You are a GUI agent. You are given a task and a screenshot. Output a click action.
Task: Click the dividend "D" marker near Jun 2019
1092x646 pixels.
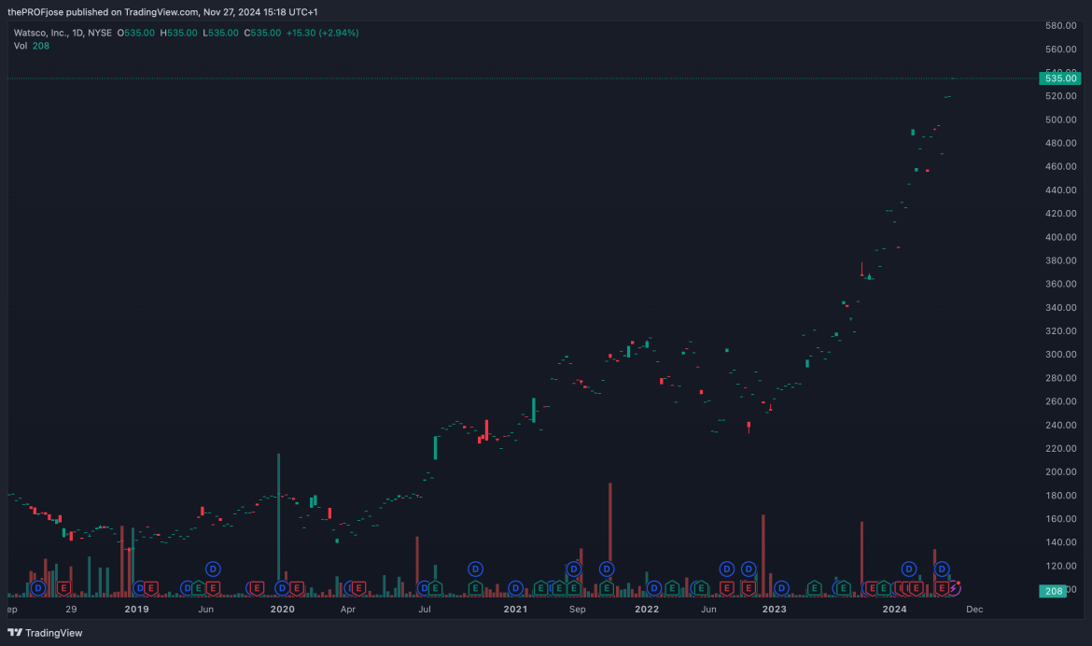[x=213, y=568]
